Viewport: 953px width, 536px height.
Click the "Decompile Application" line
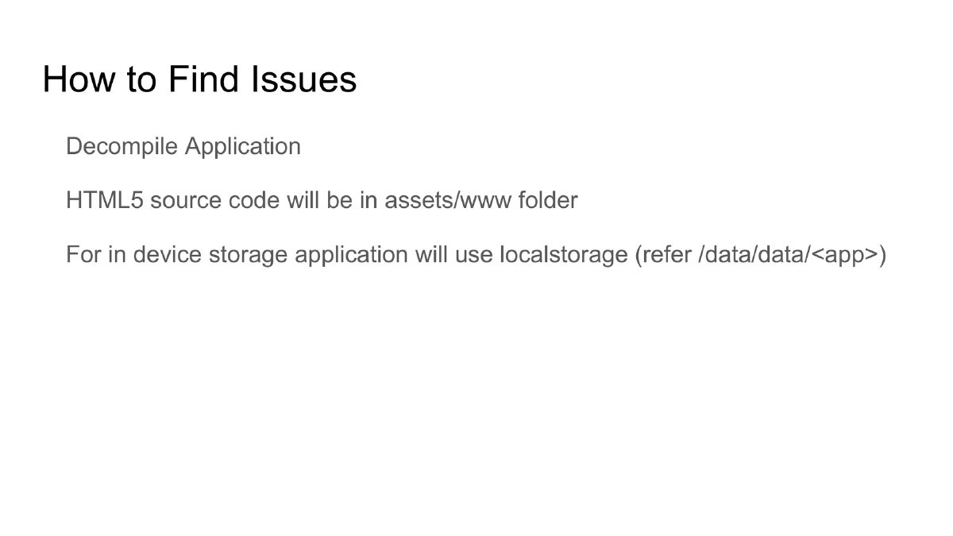point(183,147)
